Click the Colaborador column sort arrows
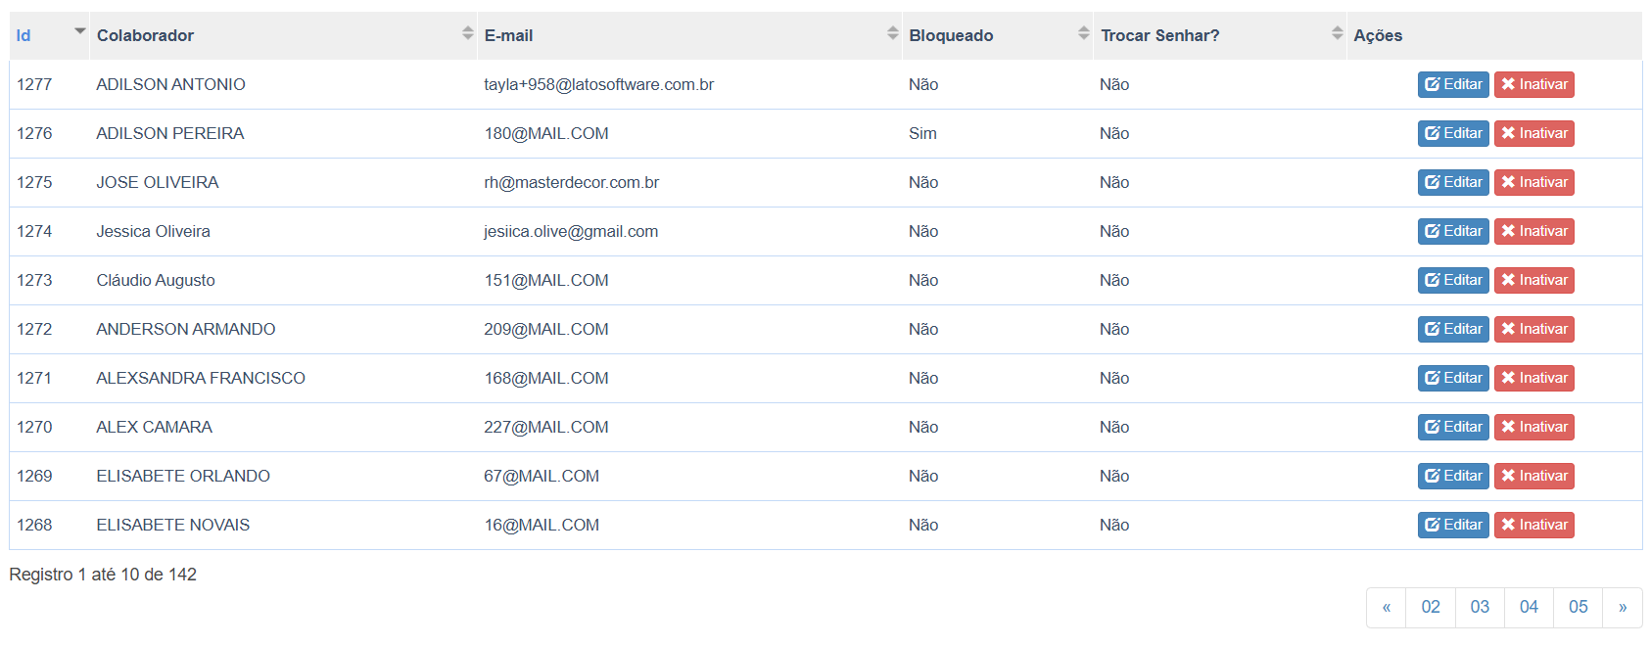The width and height of the screenshot is (1650, 646). pos(468,33)
